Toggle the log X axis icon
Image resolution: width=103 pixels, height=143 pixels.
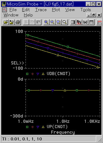73,22
